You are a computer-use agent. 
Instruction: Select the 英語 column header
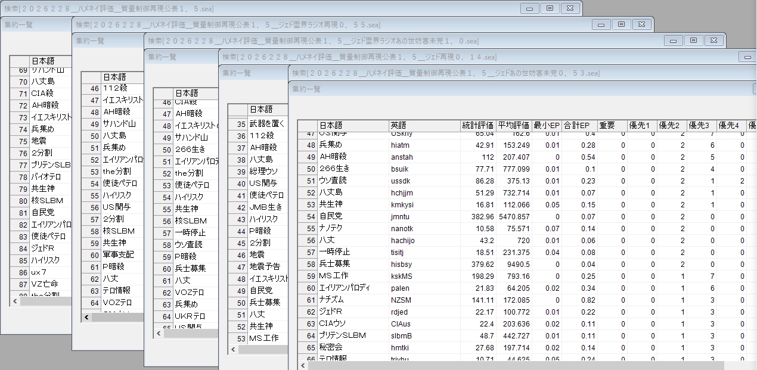pyautogui.click(x=424, y=126)
